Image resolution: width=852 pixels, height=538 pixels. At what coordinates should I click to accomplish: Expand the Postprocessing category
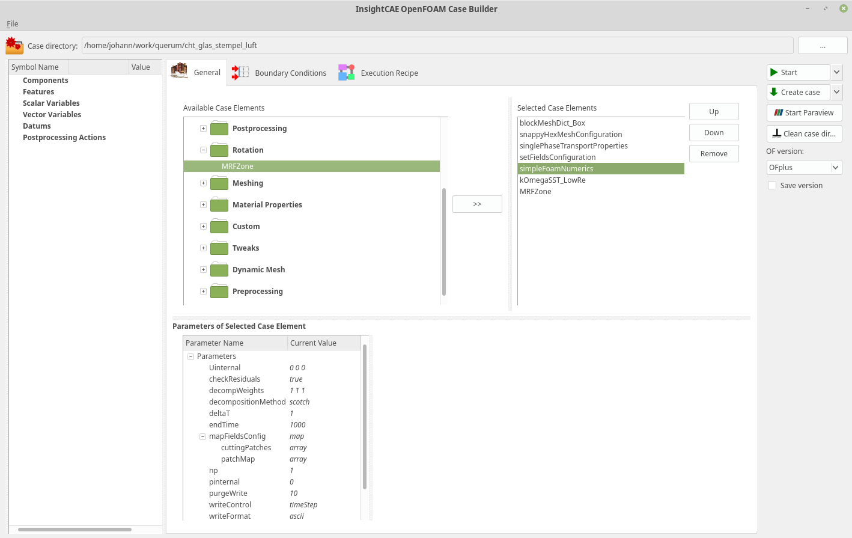point(203,128)
